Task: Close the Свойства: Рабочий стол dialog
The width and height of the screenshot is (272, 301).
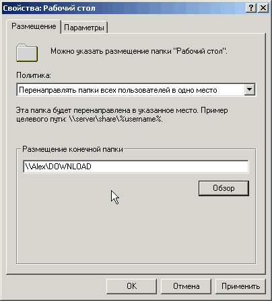Action: point(263,8)
